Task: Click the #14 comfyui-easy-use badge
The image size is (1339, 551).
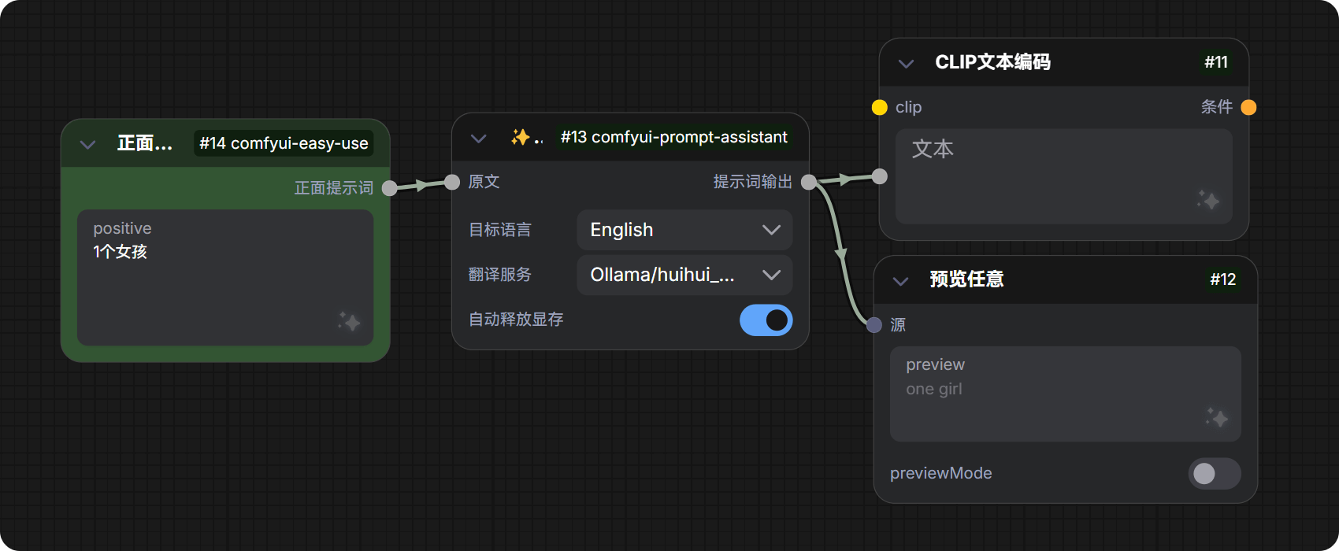Action: 284,143
